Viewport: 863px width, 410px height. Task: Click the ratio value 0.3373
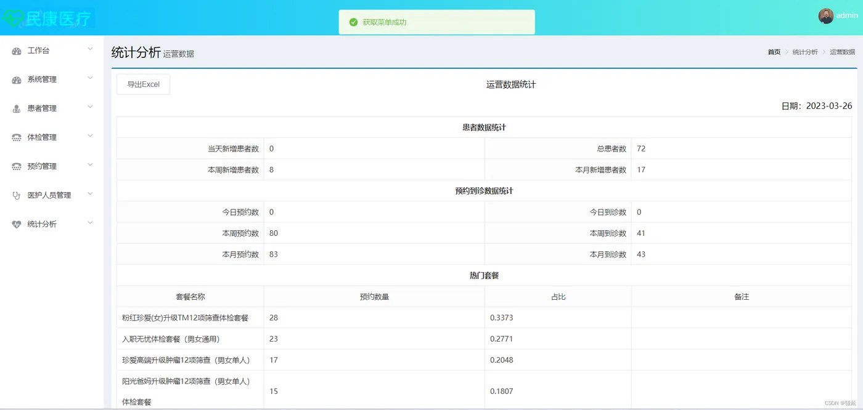coord(501,318)
